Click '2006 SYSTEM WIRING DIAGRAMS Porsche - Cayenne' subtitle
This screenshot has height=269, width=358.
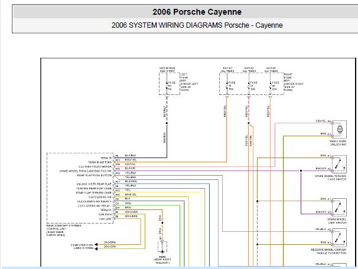pyautogui.click(x=197, y=25)
